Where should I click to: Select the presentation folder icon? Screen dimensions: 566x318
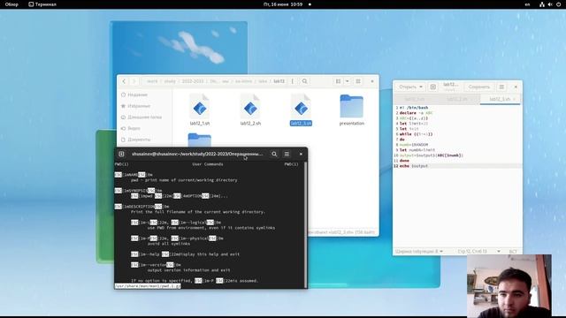click(351, 106)
